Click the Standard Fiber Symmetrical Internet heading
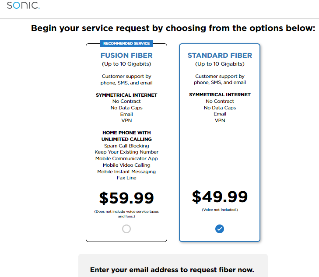 220,95
